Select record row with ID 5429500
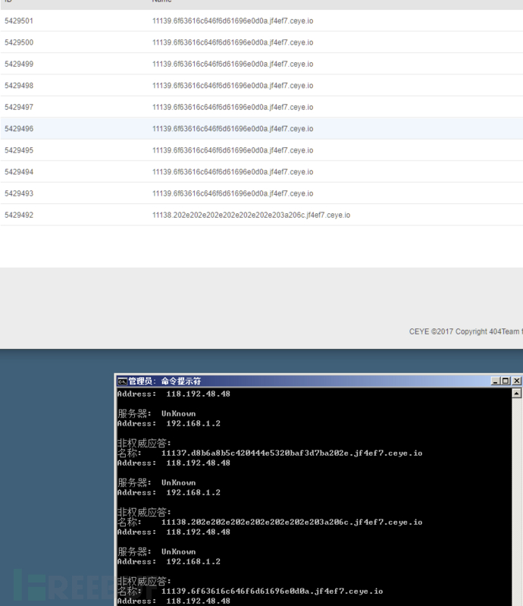The image size is (523, 606). pos(261,42)
